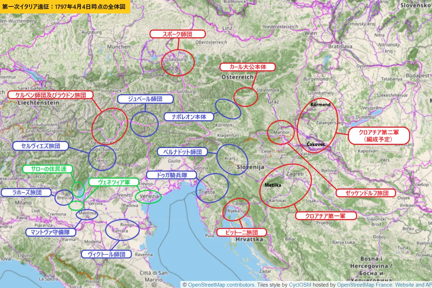This screenshot has width=432, height=288.
Task: Select the Čakovec place name
Action: tap(316, 145)
